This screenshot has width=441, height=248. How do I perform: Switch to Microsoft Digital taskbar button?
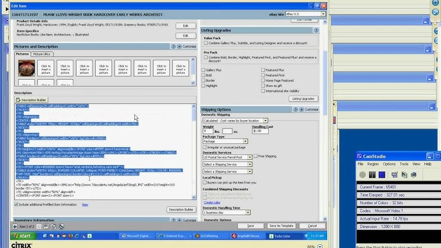(x=137, y=236)
